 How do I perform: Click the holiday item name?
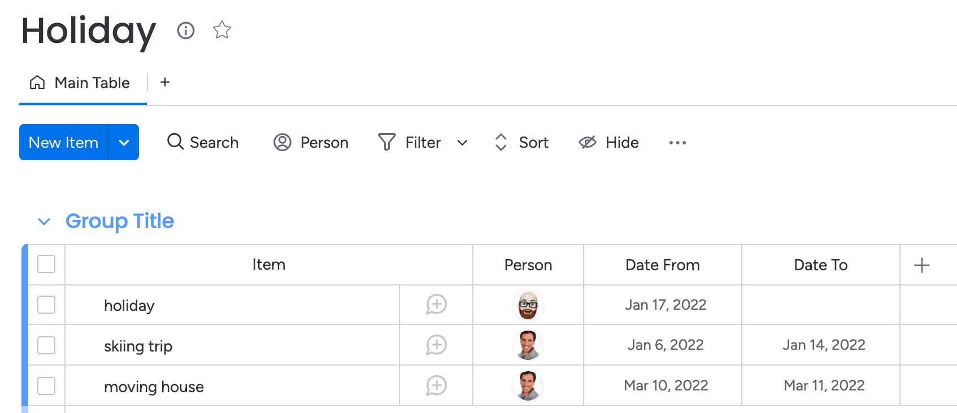point(129,306)
